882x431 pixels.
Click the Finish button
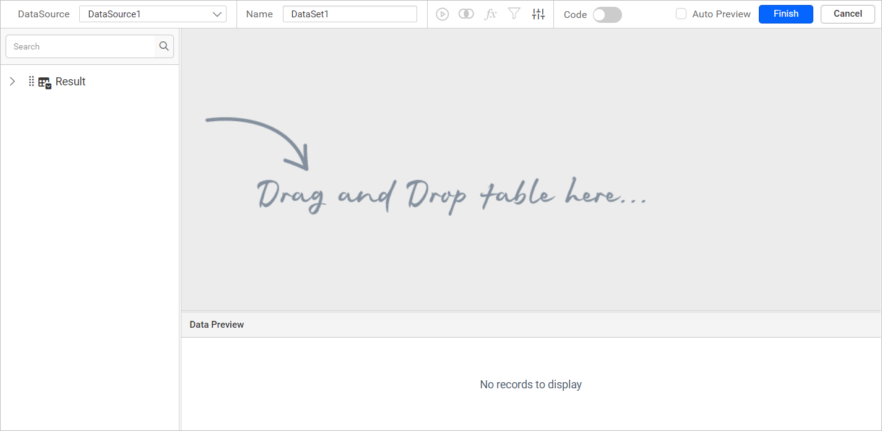(x=786, y=14)
